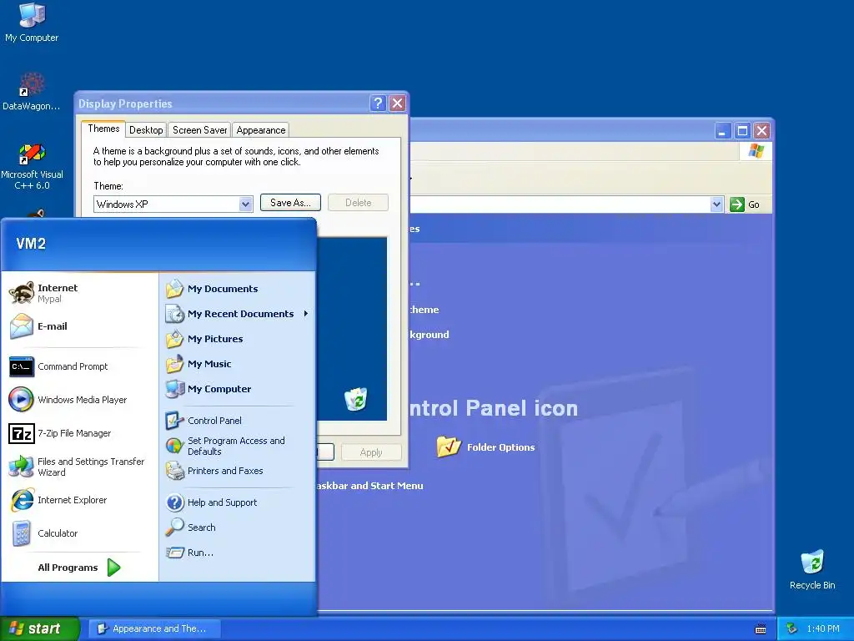Open My Documents folder icon
The image size is (854, 641).
click(175, 289)
